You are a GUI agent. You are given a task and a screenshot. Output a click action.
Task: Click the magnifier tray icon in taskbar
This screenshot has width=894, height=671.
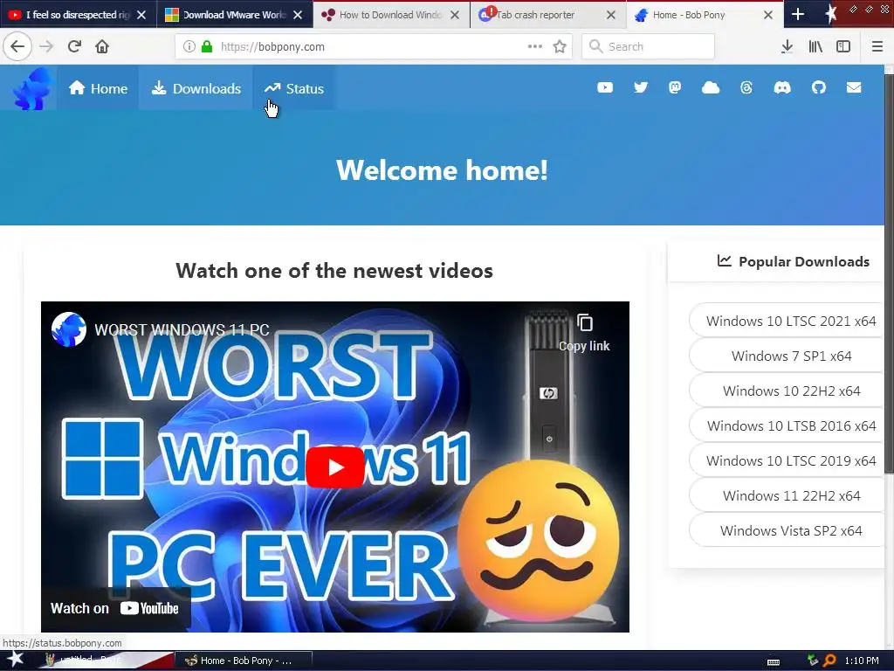click(x=829, y=661)
